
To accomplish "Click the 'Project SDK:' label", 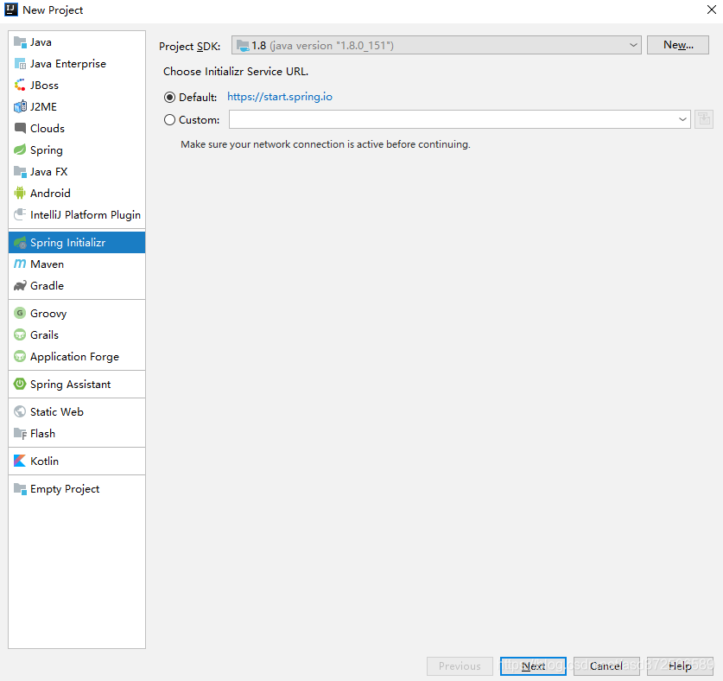I will [189, 46].
